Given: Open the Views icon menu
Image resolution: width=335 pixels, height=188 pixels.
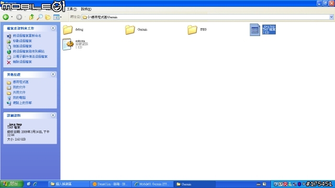Looking at the screenshot, I should (57, 17).
